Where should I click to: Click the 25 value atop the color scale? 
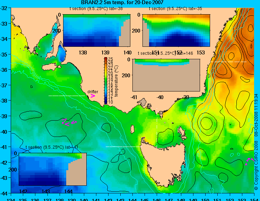click(111, 59)
